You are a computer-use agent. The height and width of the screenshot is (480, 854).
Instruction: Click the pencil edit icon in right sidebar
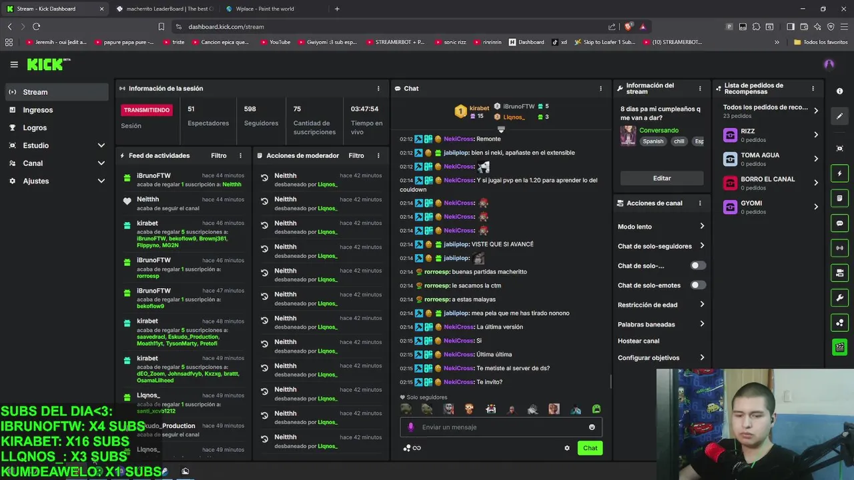[x=840, y=116]
